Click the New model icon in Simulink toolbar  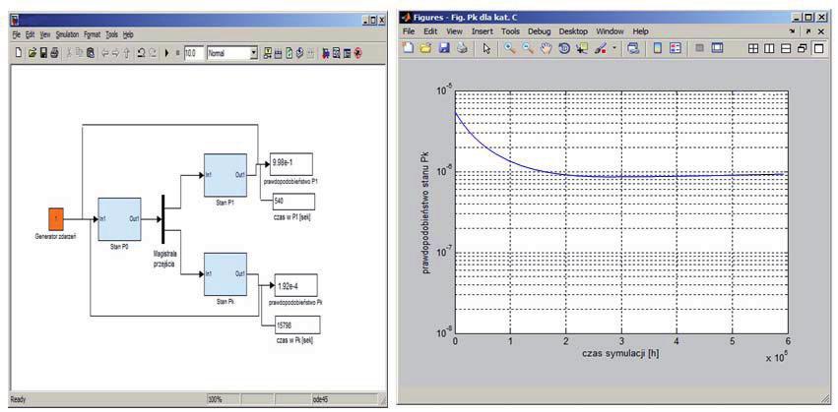click(18, 53)
